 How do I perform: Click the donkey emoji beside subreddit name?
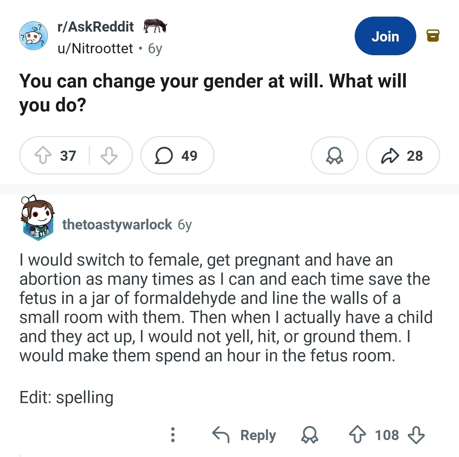(155, 26)
